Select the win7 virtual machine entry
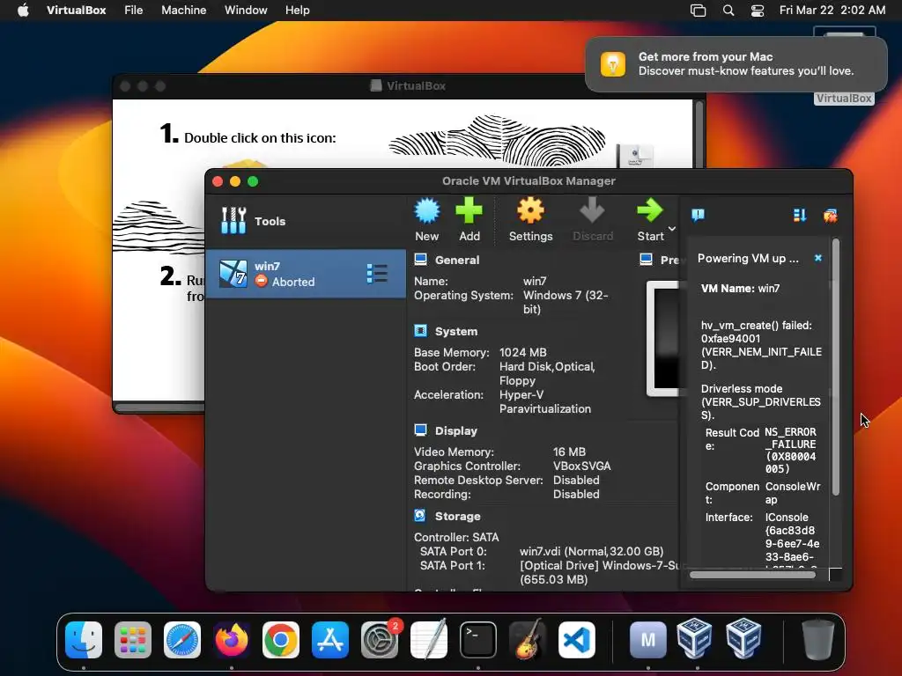902x676 pixels. pos(305,274)
